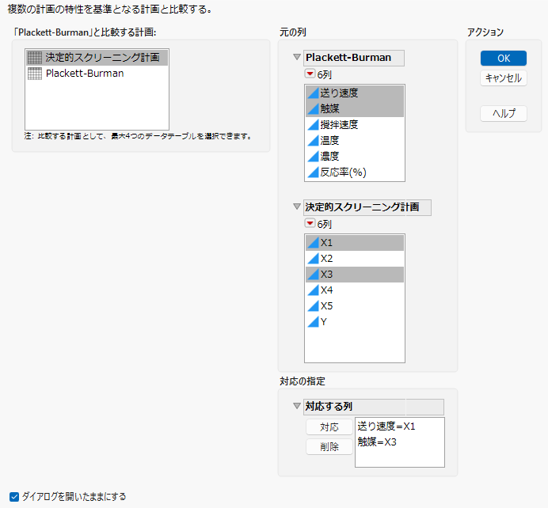Click the 対応 button
The width and height of the screenshot is (548, 508).
(x=329, y=427)
